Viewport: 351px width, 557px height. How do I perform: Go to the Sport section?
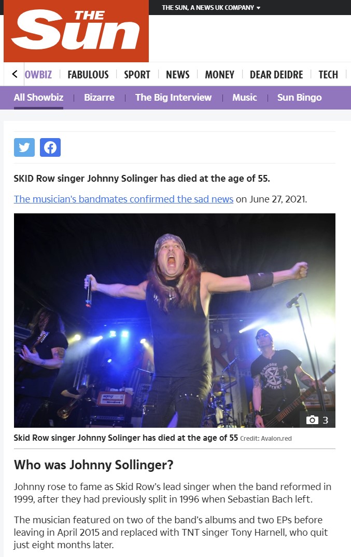[137, 75]
